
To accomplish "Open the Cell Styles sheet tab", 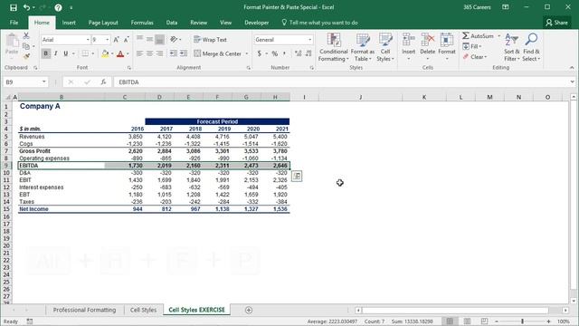I will click(x=143, y=310).
